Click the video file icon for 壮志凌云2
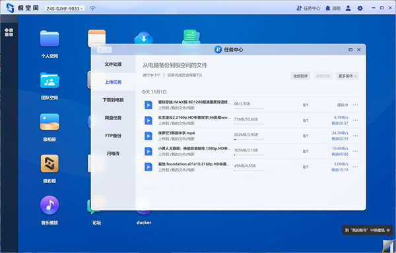 (148, 121)
